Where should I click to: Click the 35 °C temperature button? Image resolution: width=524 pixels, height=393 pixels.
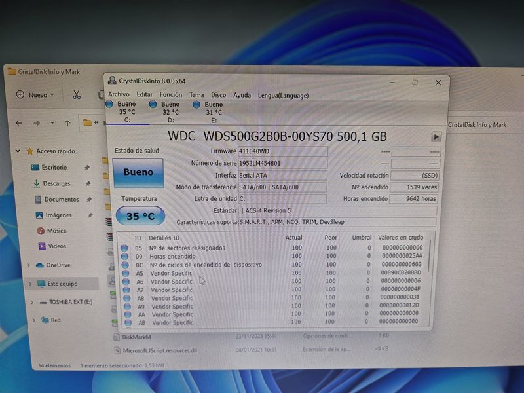point(140,216)
